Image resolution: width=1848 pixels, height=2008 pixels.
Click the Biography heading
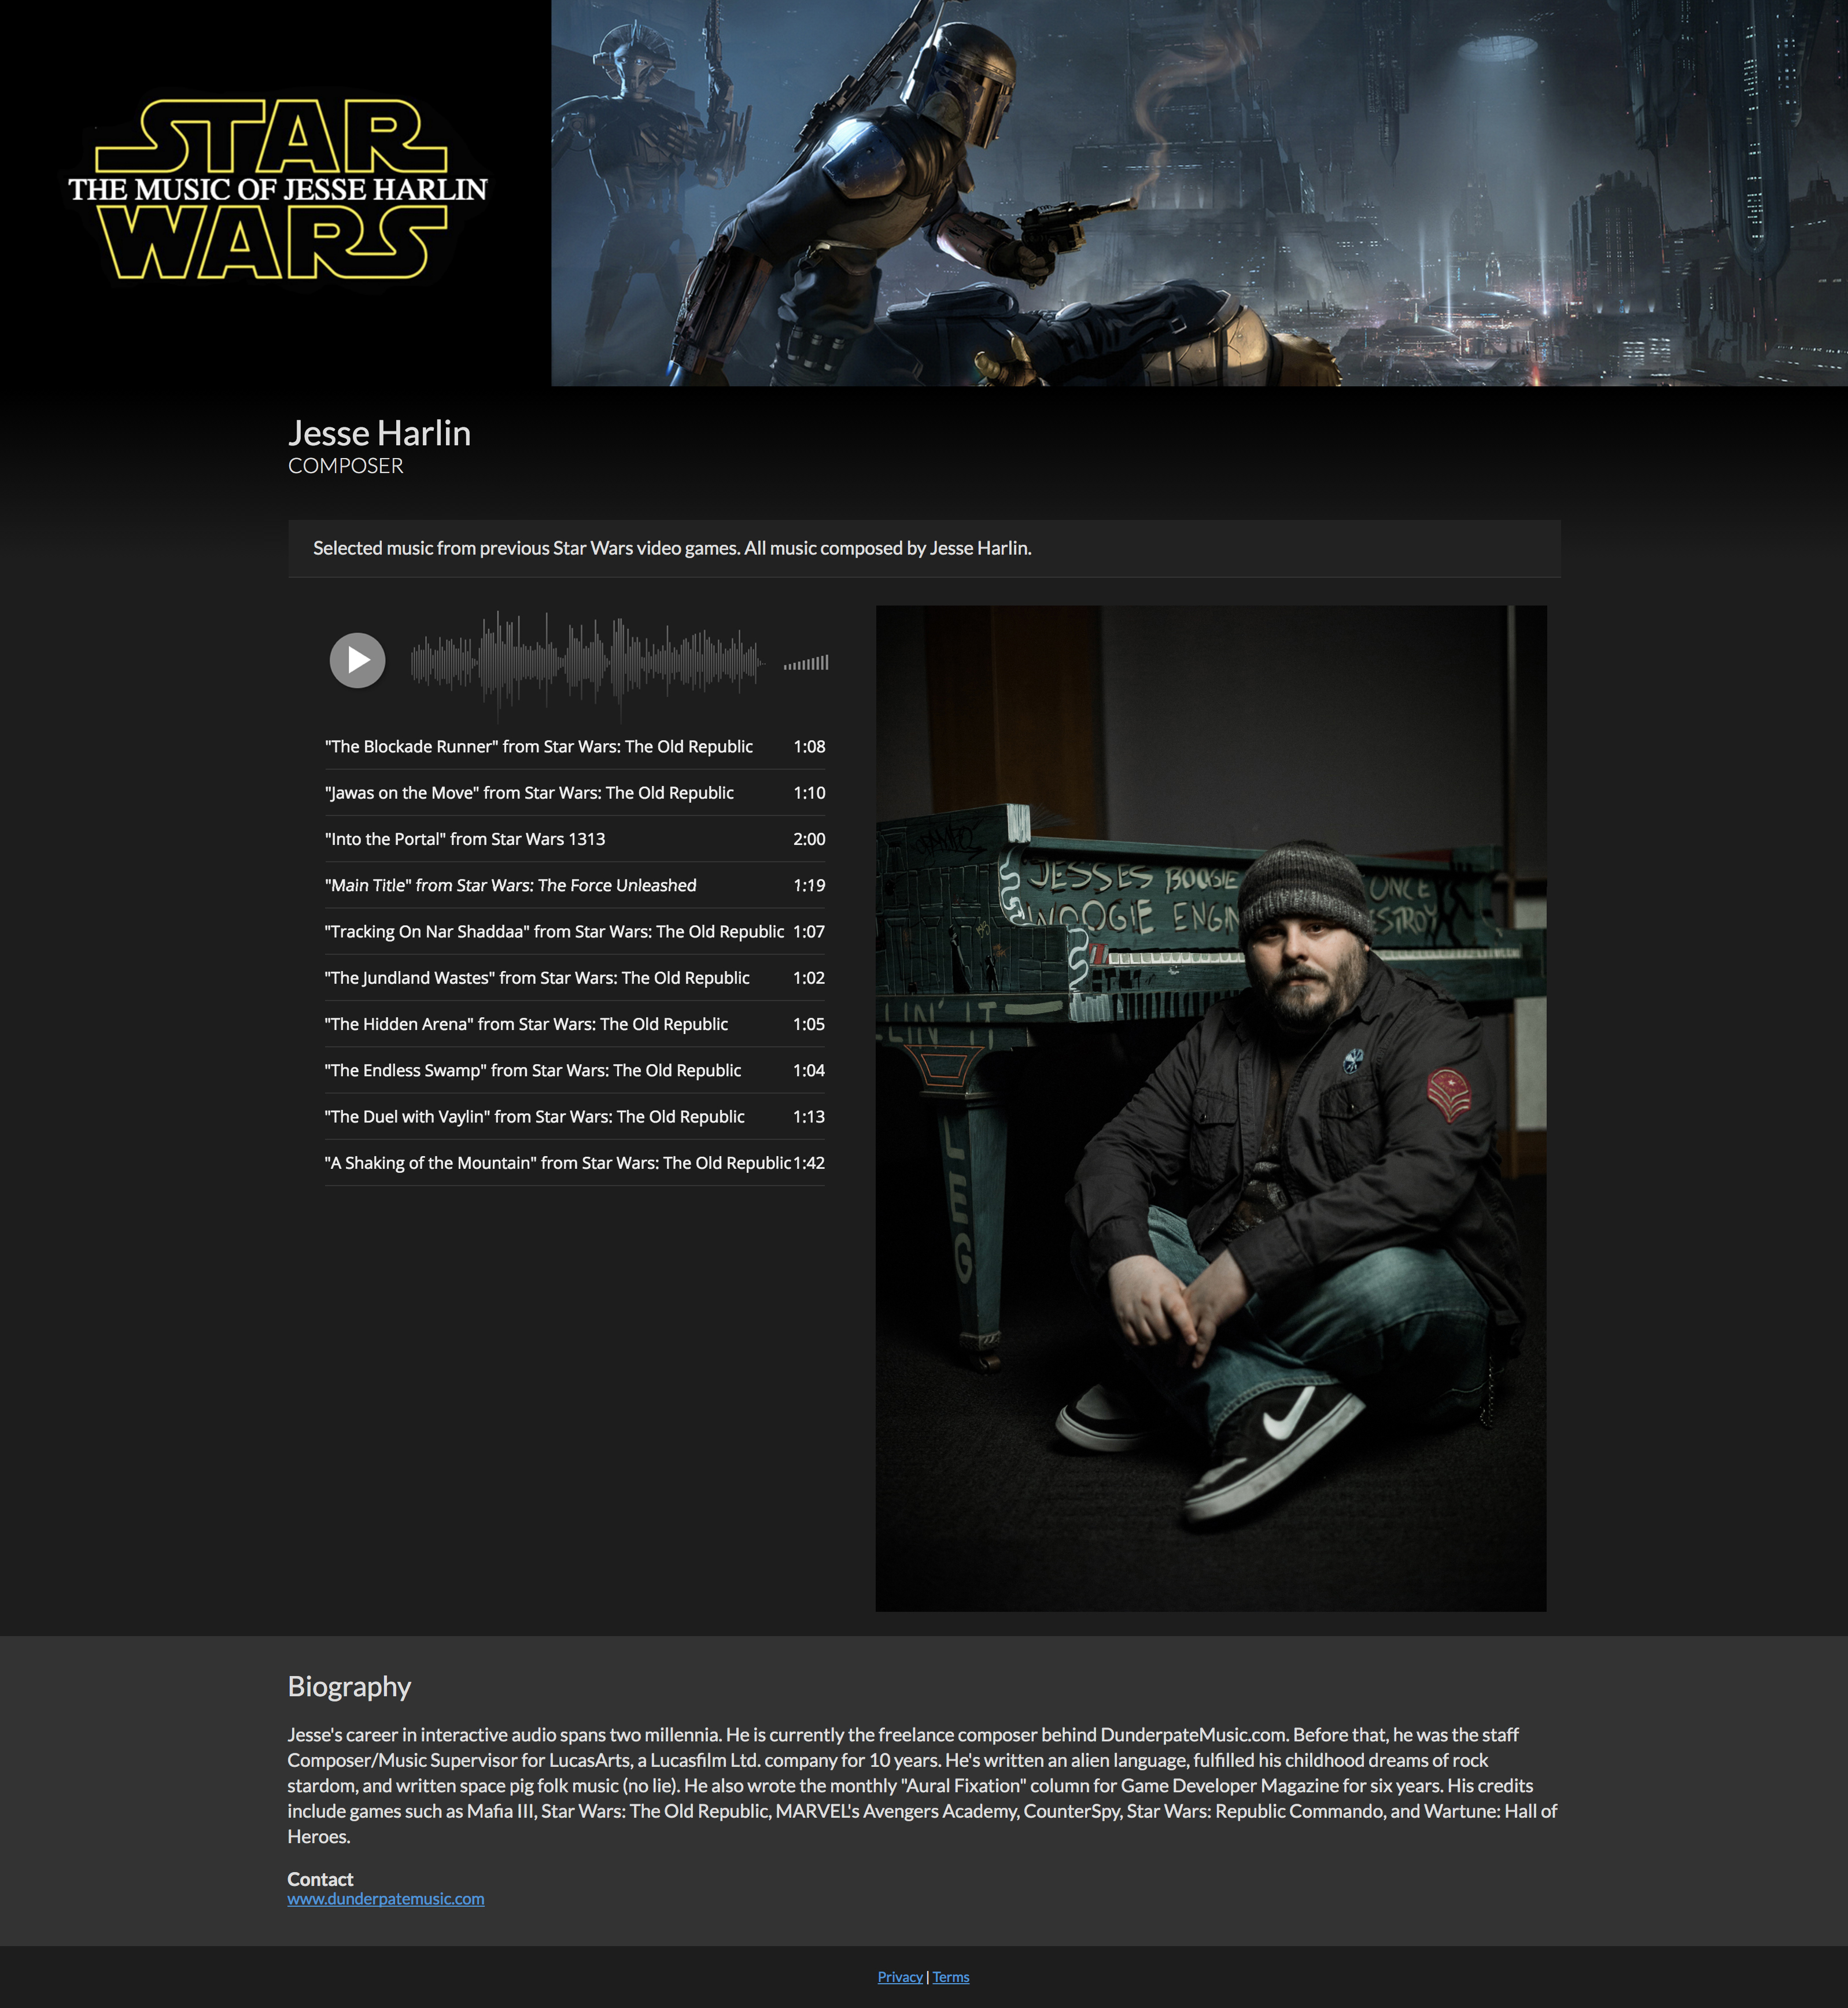[x=349, y=1686]
